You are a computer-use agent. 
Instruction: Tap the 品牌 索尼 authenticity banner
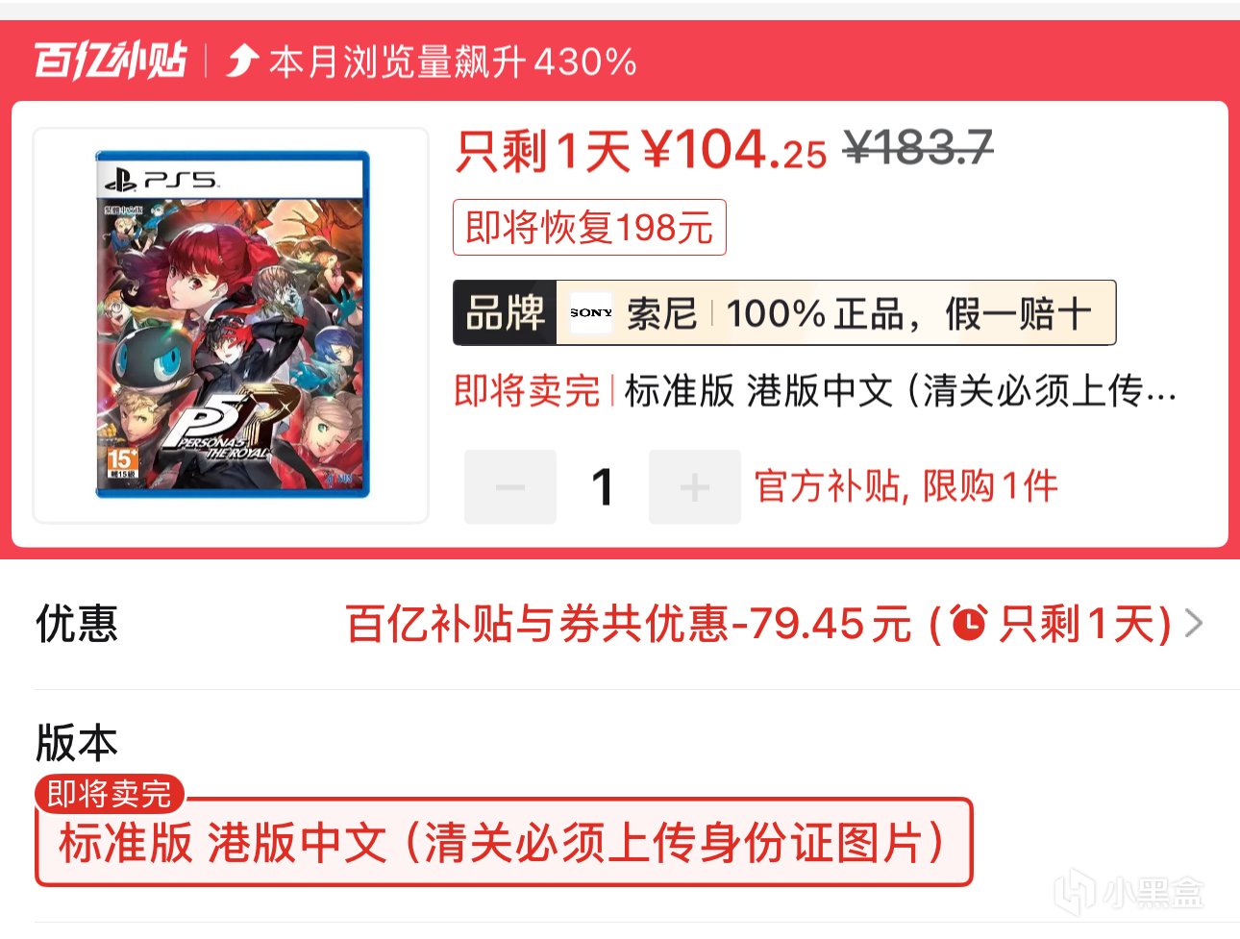click(784, 312)
